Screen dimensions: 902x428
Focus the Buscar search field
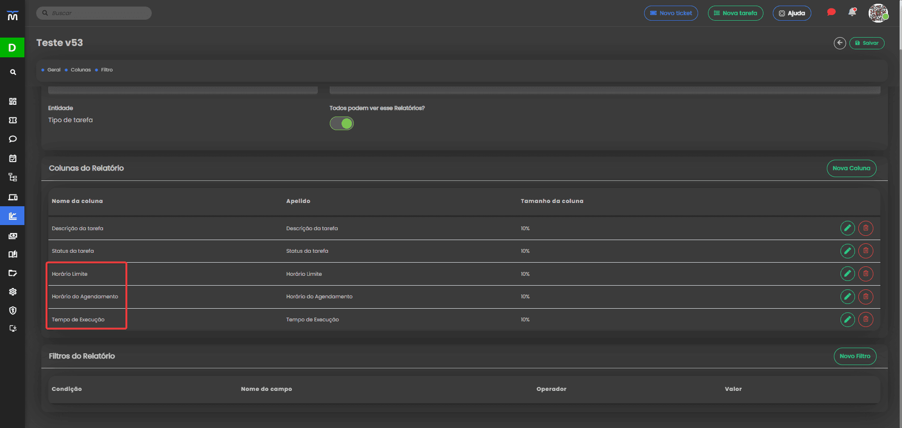94,13
